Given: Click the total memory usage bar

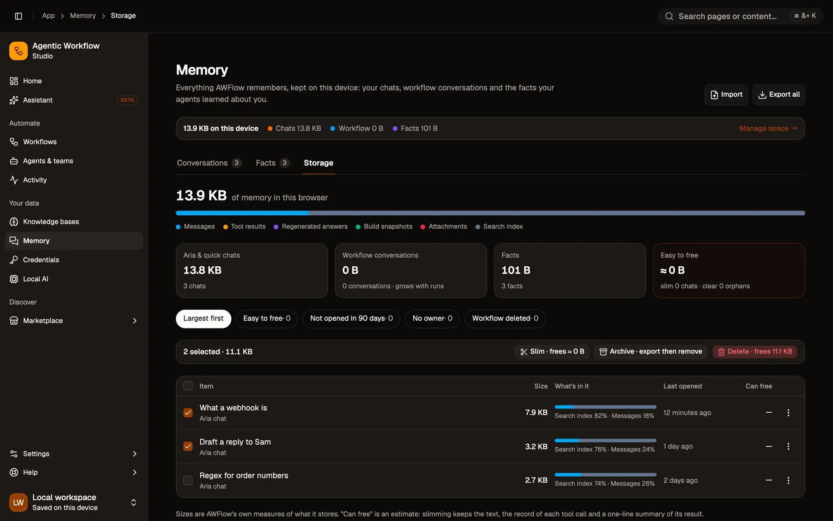Looking at the screenshot, I should 490,213.
